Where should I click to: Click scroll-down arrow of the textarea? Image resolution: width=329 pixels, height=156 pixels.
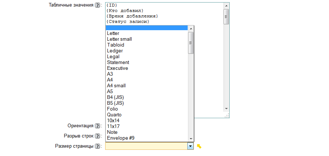click(x=226, y=108)
